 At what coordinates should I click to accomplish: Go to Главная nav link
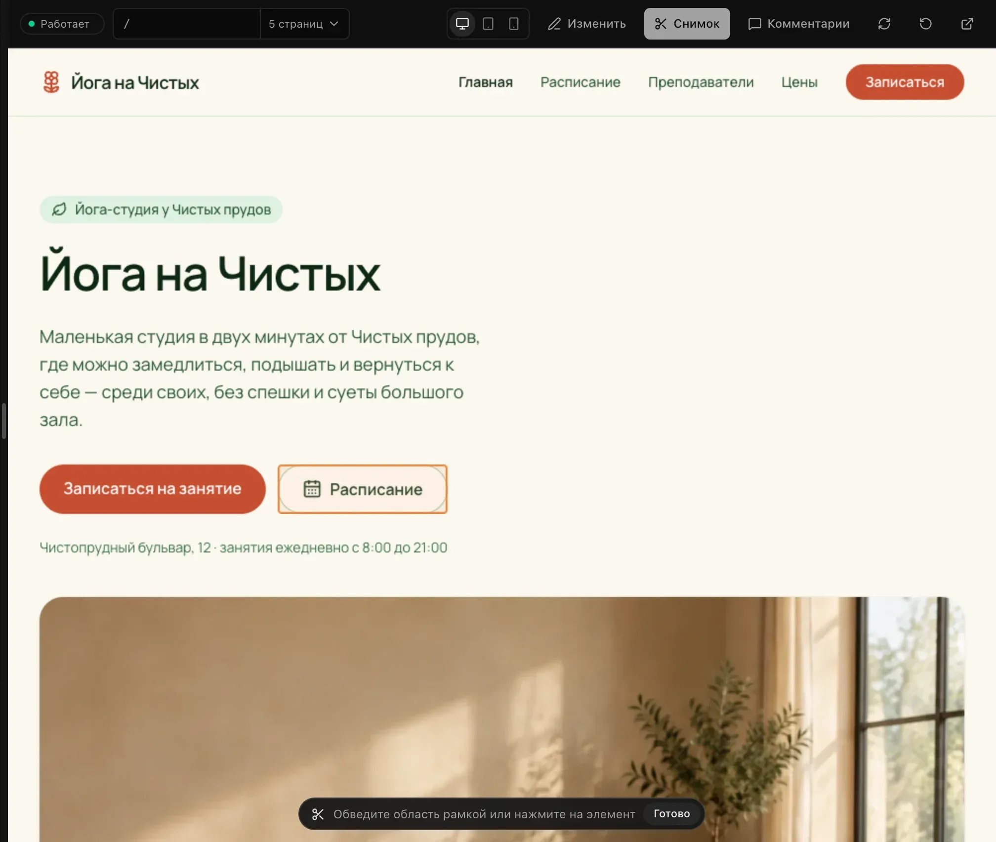point(485,82)
